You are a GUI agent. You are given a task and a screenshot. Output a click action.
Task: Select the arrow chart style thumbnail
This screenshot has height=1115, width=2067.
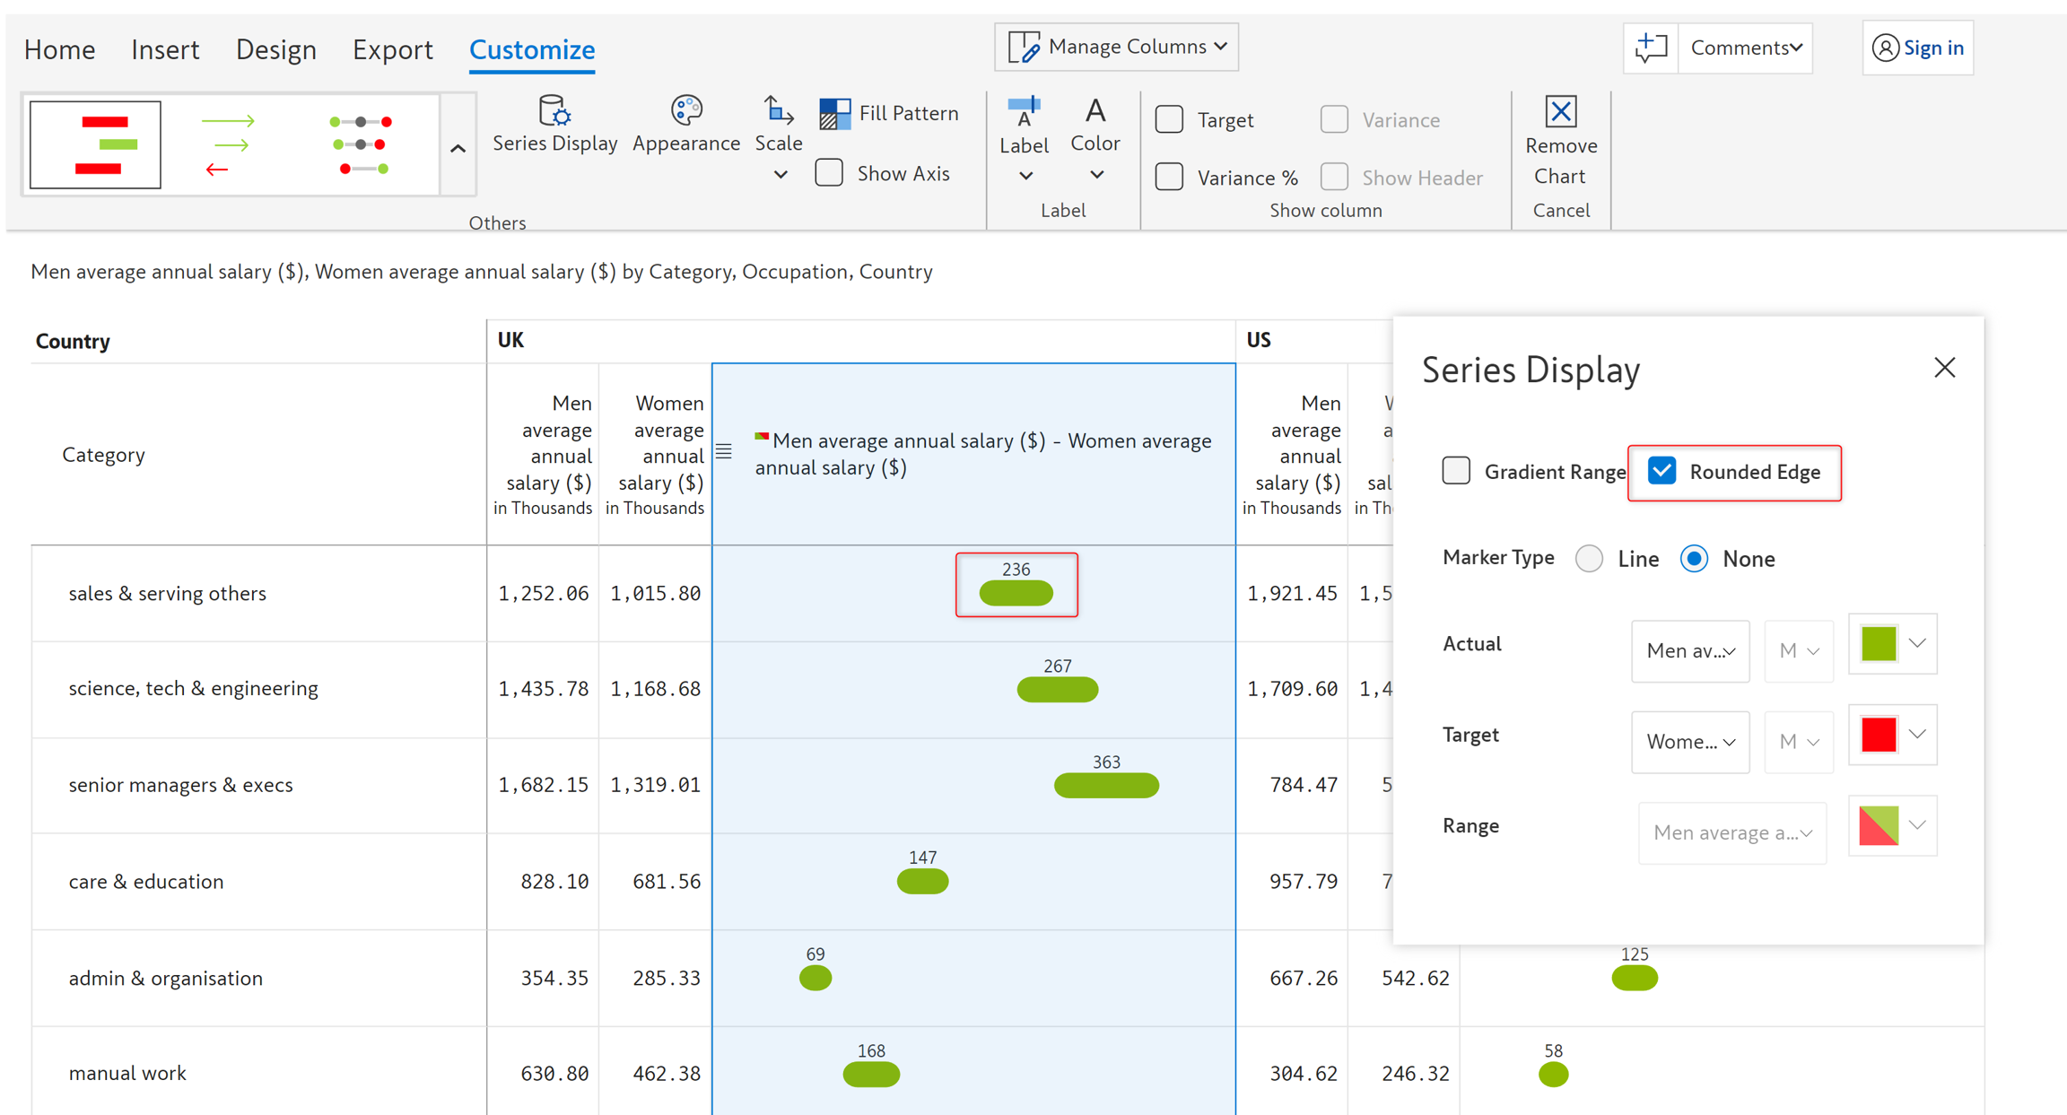pos(228,144)
